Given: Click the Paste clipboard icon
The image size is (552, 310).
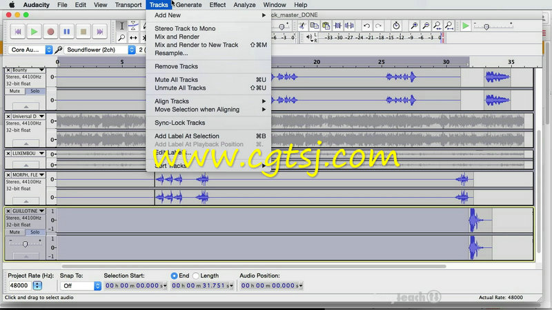Looking at the screenshot, I should click(x=326, y=25).
